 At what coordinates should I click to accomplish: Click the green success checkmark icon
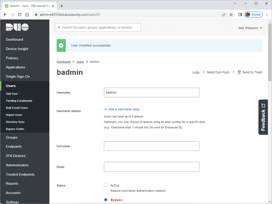(61, 45)
